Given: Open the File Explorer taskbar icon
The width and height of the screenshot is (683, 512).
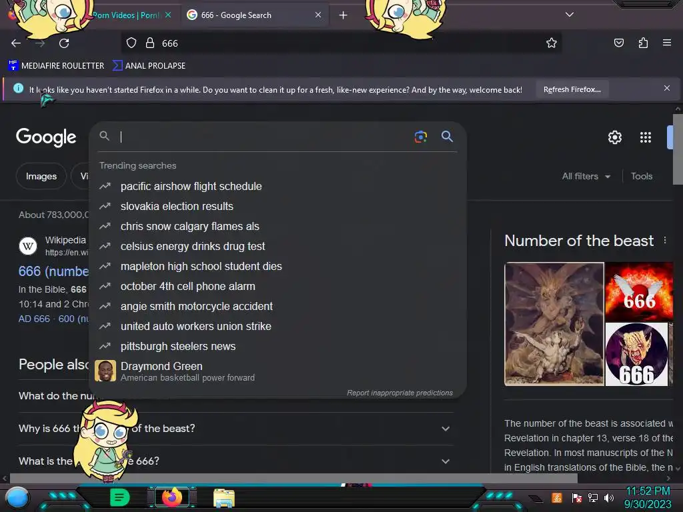Looking at the screenshot, I should (224, 498).
